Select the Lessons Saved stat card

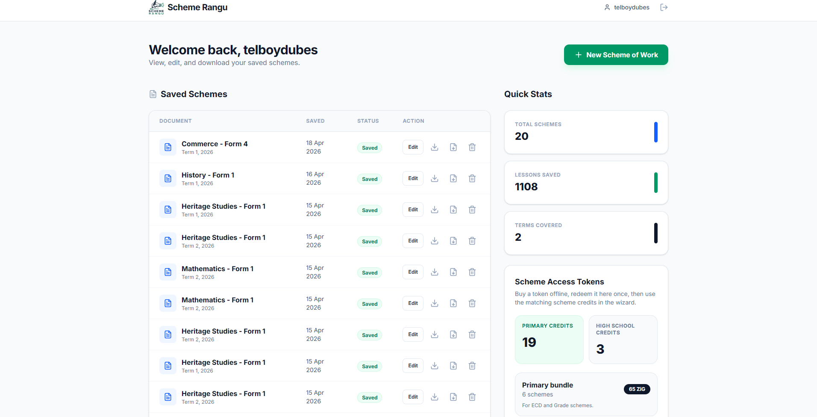pos(586,183)
